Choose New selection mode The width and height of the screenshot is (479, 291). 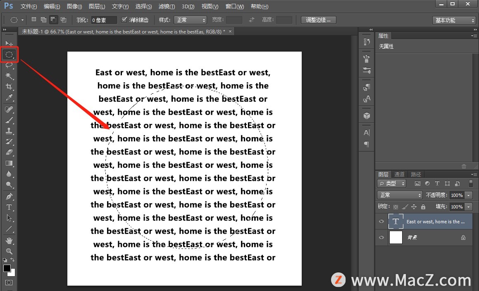coord(34,19)
